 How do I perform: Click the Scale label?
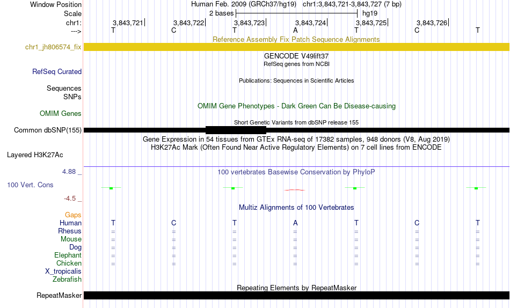(73, 13)
